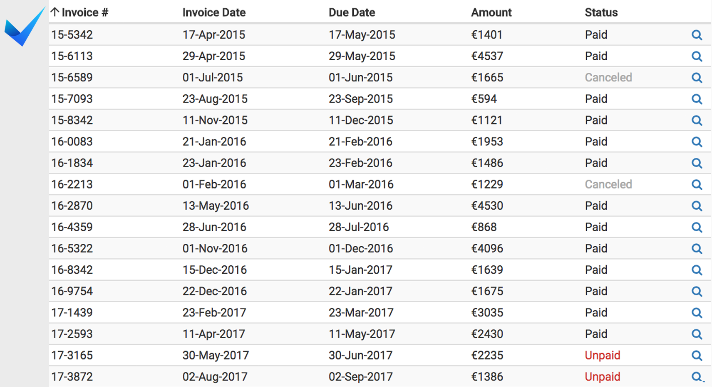Click the blue checkmark logo

[x=25, y=26]
